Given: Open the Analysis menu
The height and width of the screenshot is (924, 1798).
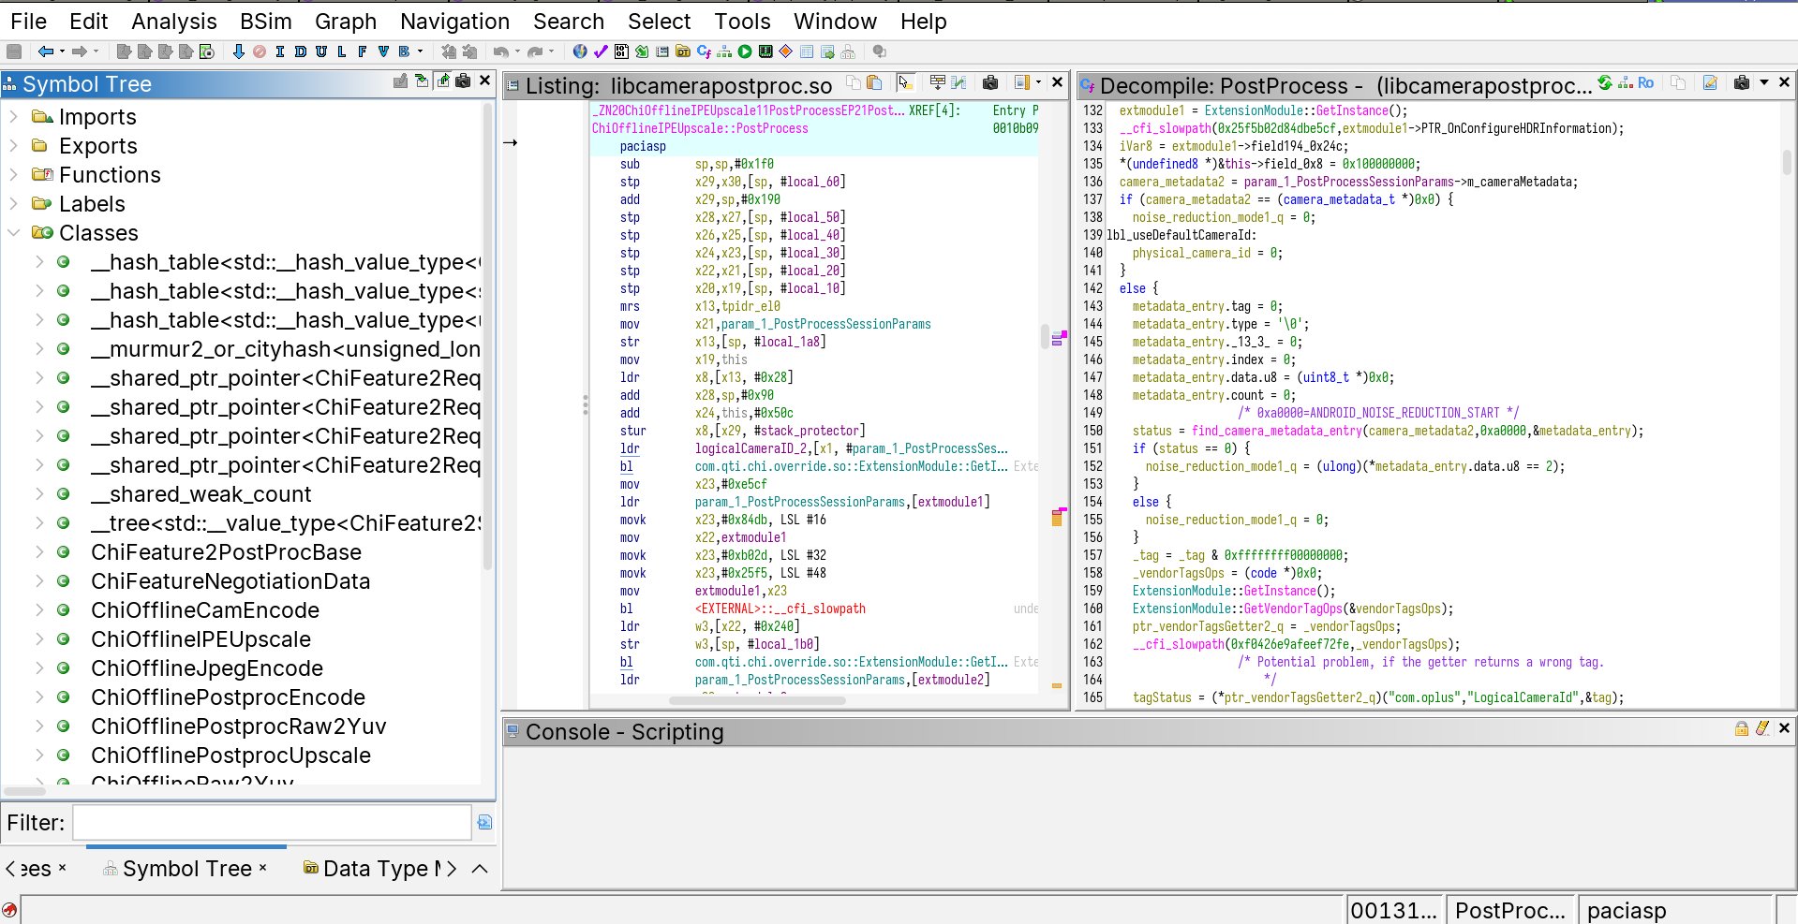Looking at the screenshot, I should 173,21.
